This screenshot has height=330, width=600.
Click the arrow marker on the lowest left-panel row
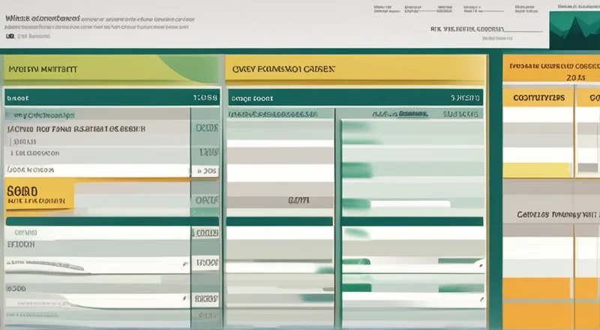click(185, 298)
